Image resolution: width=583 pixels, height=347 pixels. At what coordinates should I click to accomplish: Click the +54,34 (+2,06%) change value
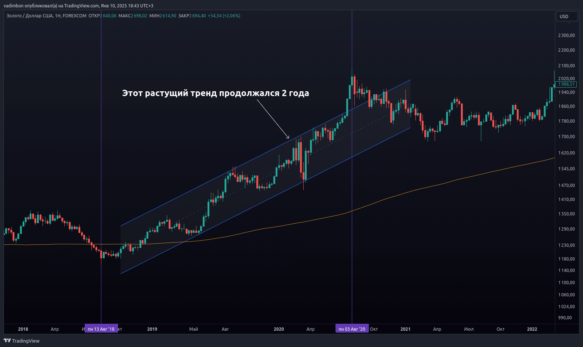pos(224,16)
